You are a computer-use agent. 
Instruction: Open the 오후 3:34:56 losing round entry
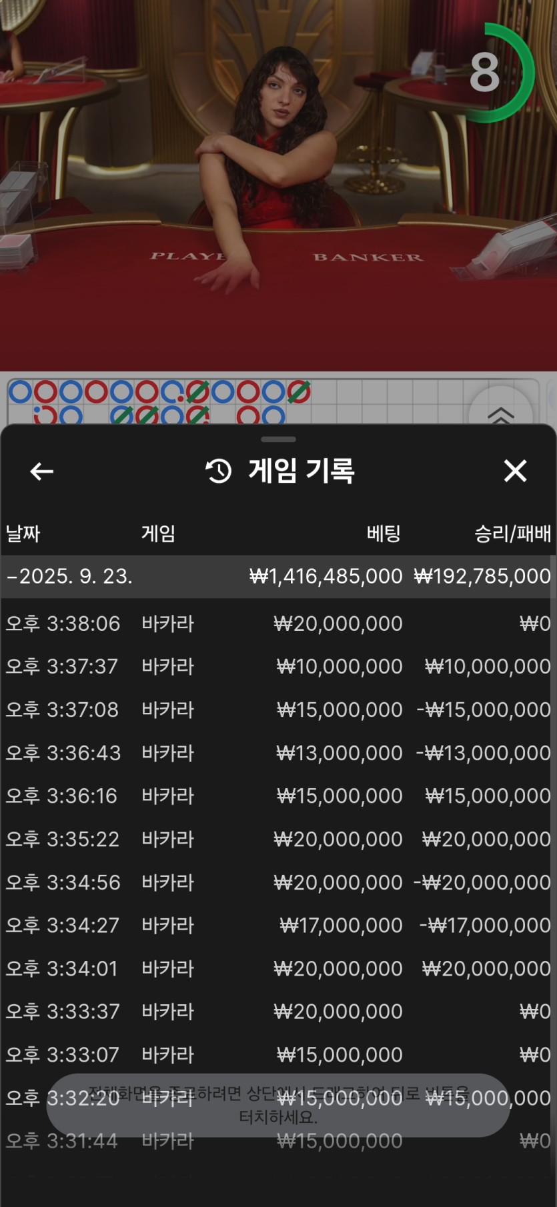click(278, 882)
